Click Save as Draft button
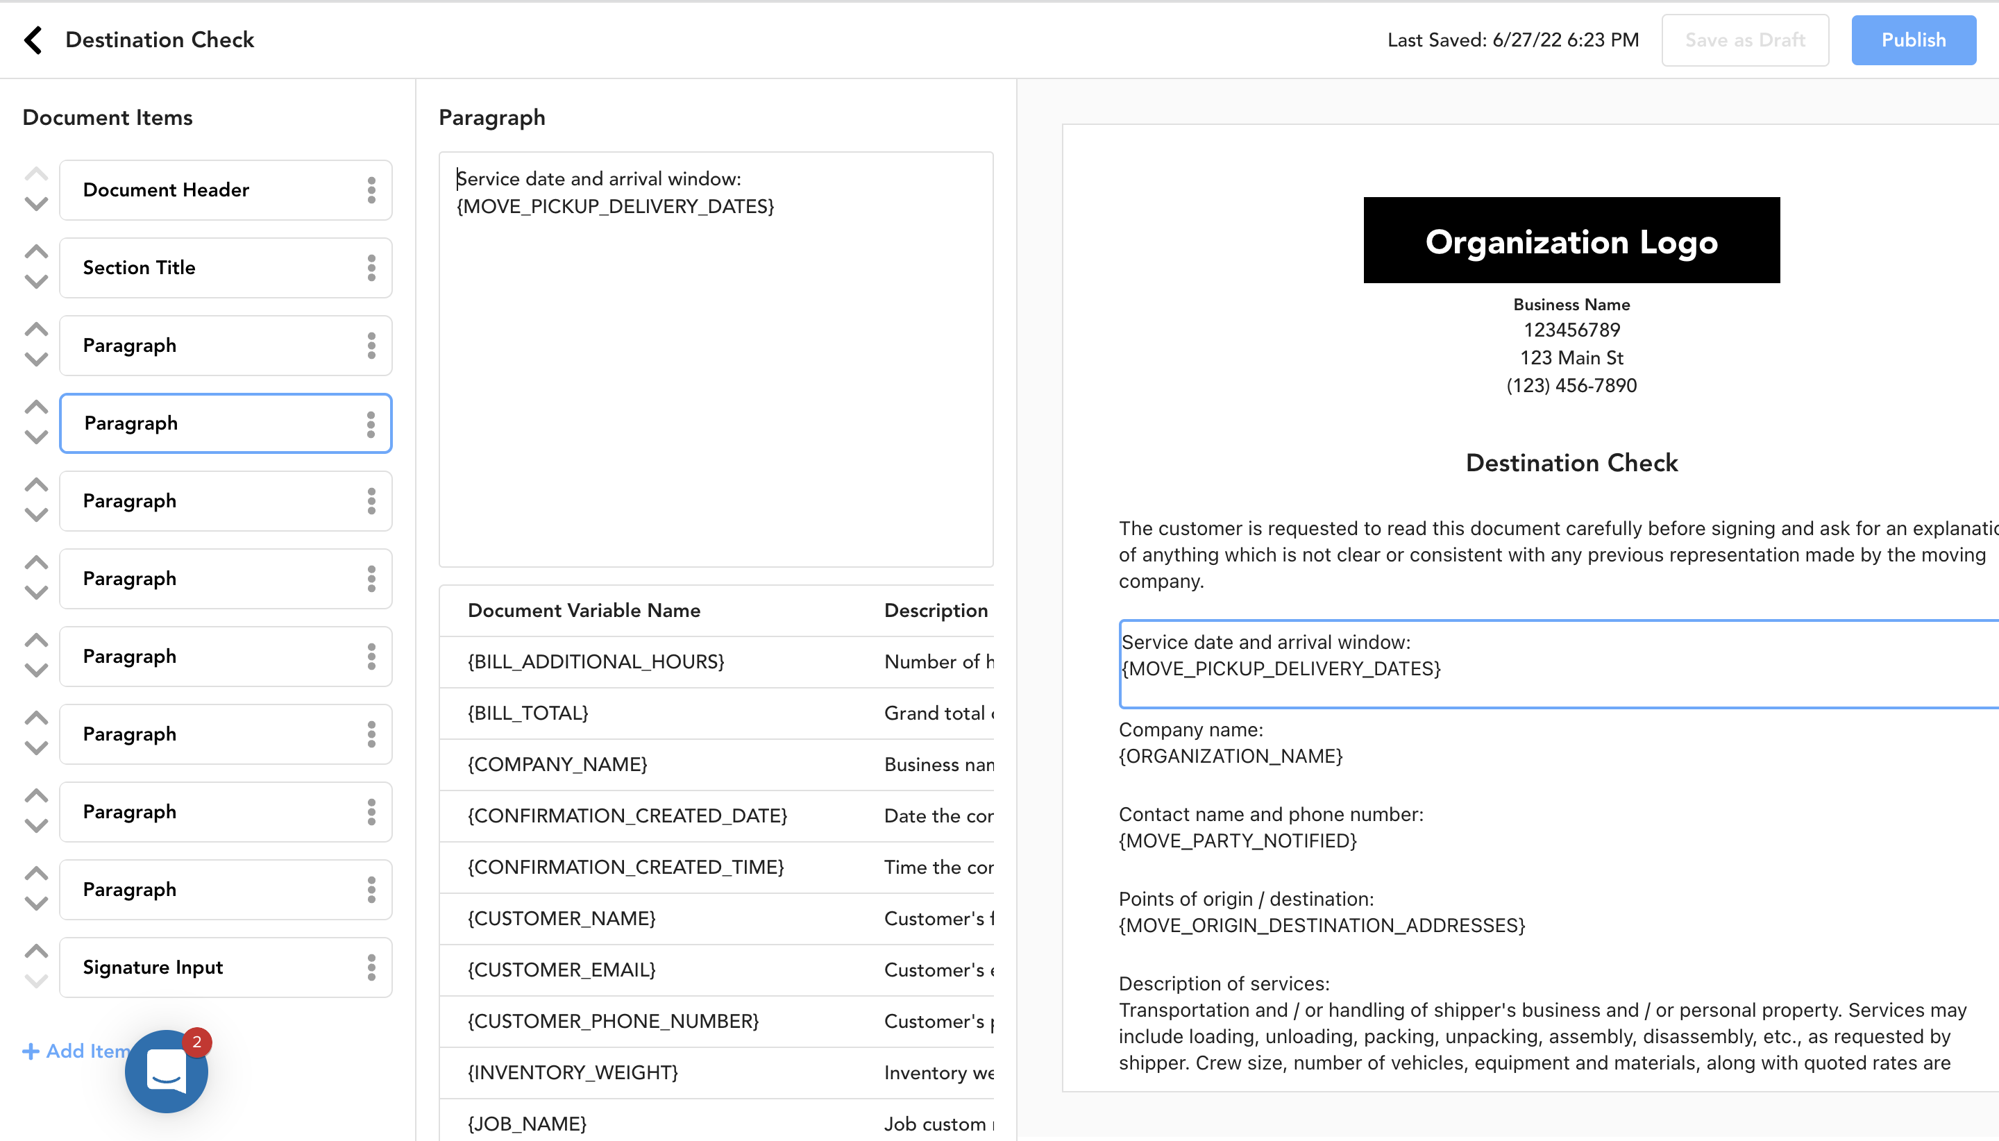 (1745, 40)
